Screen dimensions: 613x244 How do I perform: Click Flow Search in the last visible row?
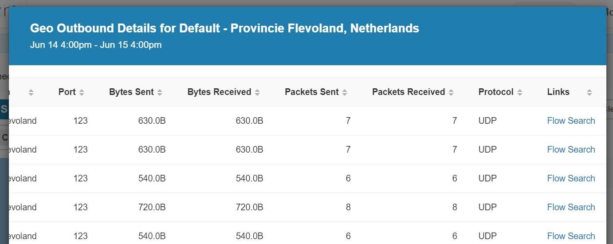[x=571, y=236]
